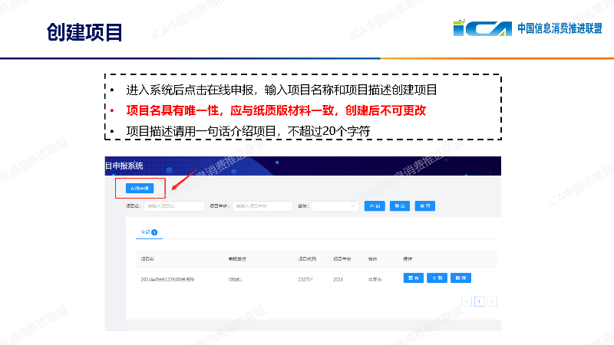Image resolution: width=614 pixels, height=345 pixels.
Task: Click the 项目名 column header
Action: point(147,259)
